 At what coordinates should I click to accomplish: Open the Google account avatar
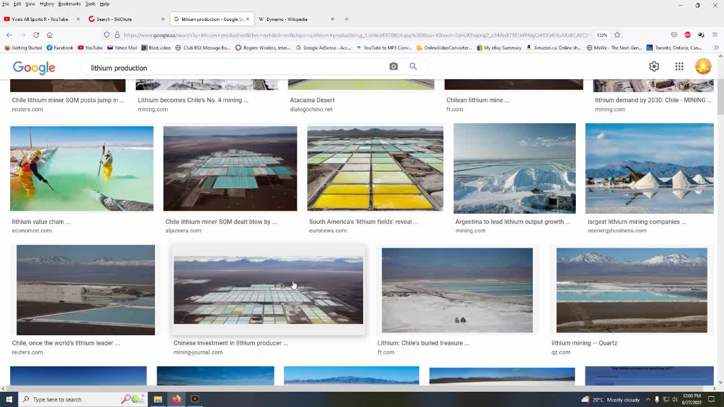coord(703,67)
